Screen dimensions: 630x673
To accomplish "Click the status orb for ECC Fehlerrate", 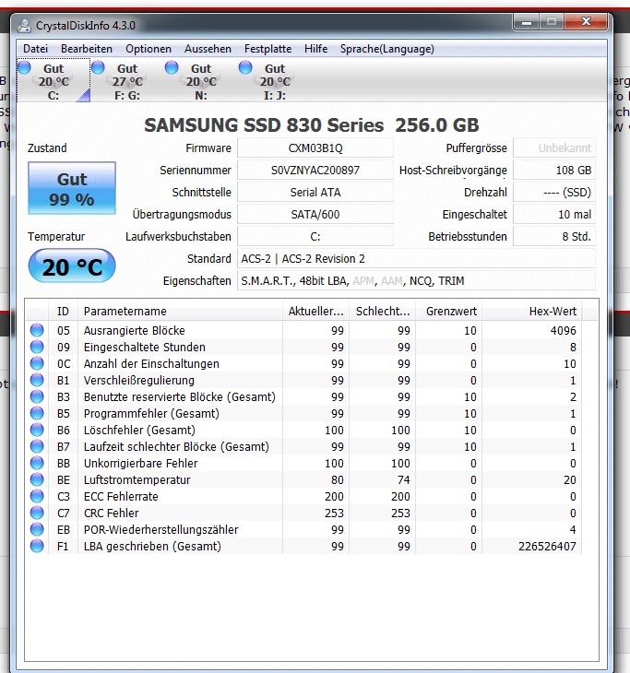I will tap(37, 496).
